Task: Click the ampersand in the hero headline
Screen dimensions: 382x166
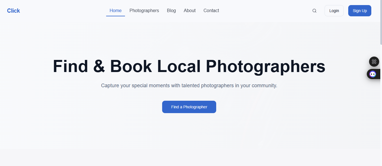Action: tap(99, 67)
